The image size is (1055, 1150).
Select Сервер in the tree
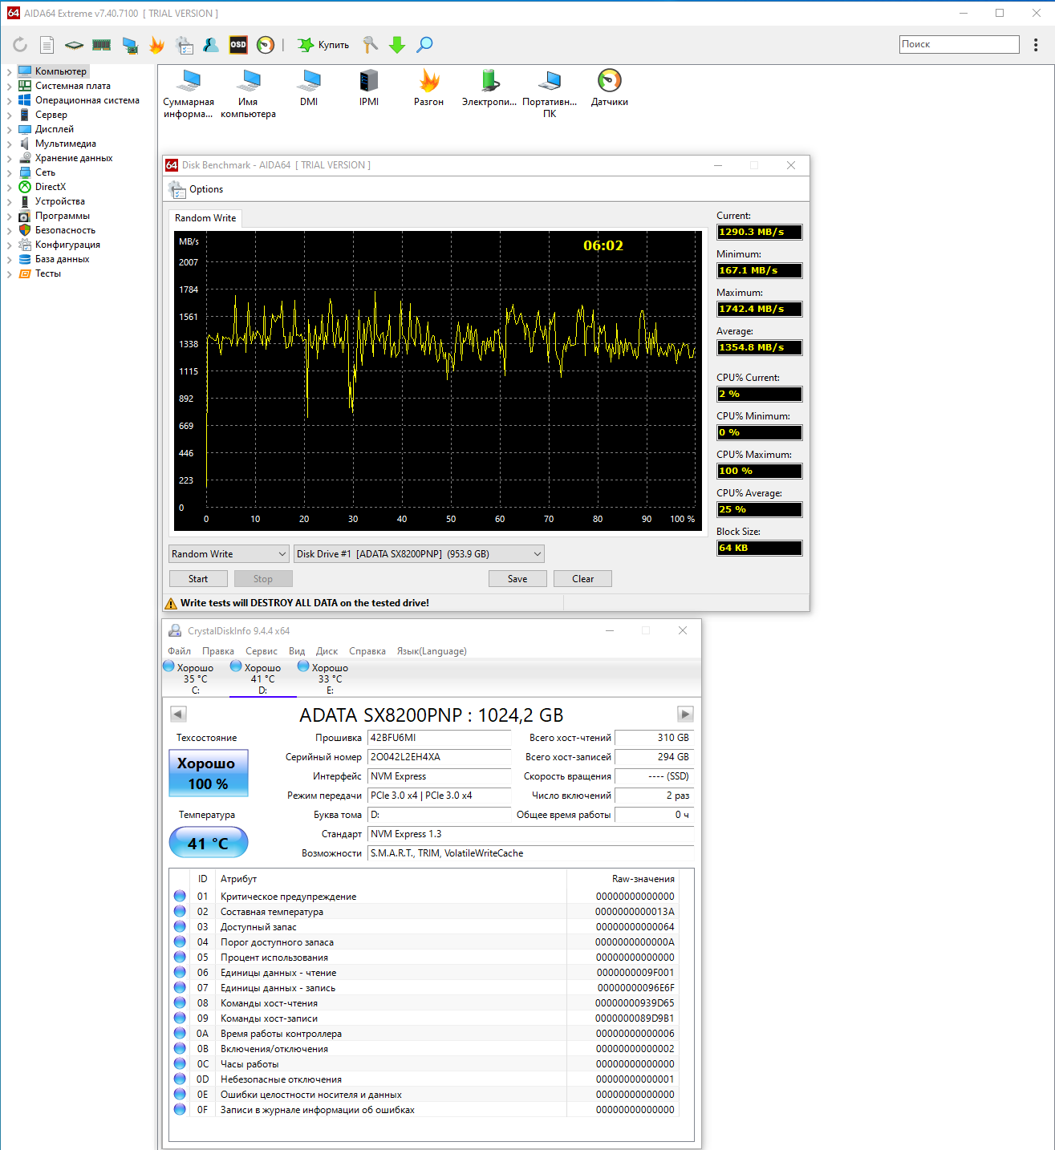[51, 115]
